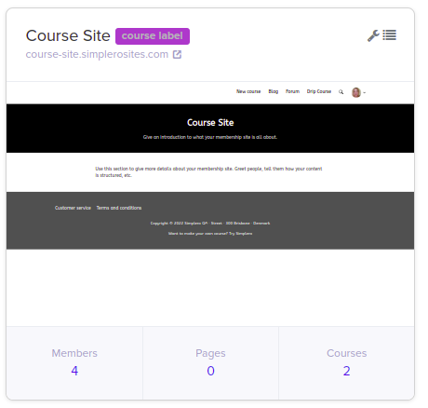The height and width of the screenshot is (408, 428).
Task: Select the Drip Course menu item
Action: (x=319, y=91)
